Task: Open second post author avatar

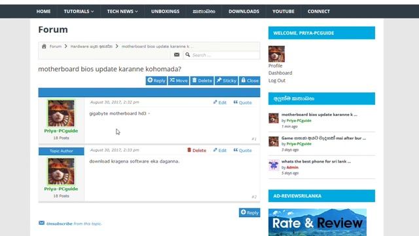Action: click(x=61, y=171)
